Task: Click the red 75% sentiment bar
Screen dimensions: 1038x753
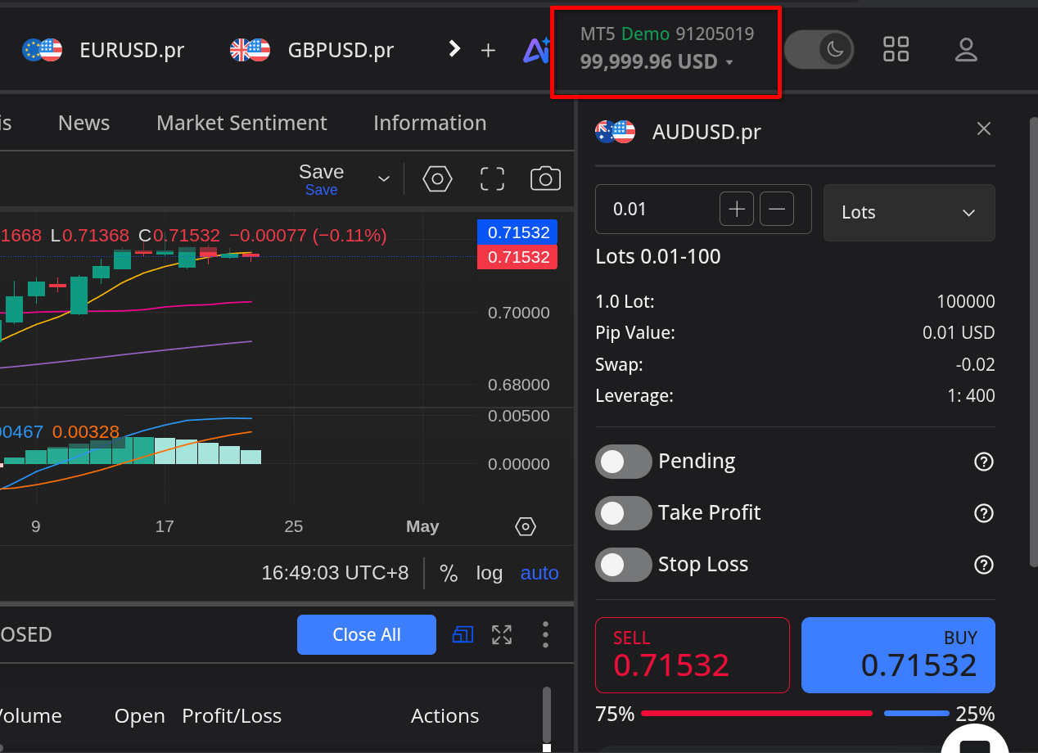Action: (x=756, y=714)
